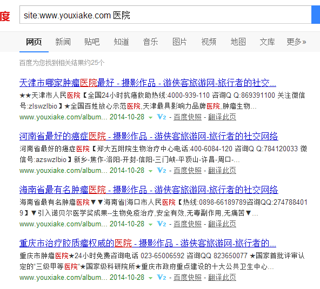Click the snippet starting ★★天津市人民医院

click(x=162, y=101)
